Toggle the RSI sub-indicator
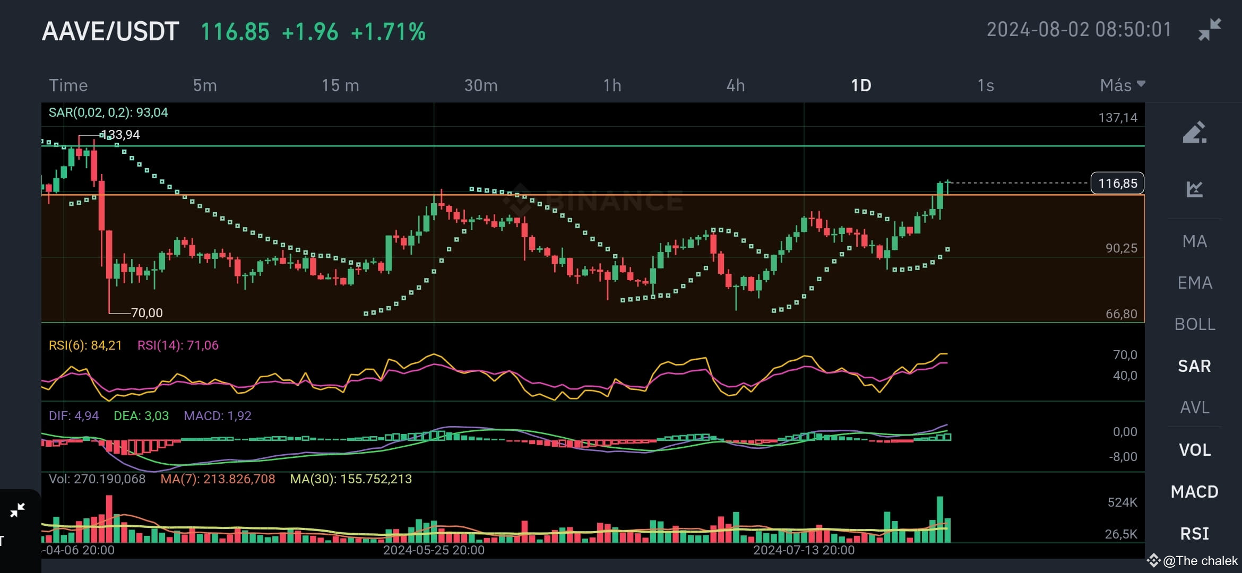1242x573 pixels. (1195, 533)
